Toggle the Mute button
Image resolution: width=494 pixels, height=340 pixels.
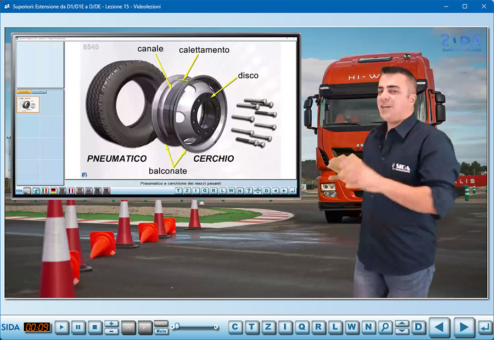[x=161, y=331]
